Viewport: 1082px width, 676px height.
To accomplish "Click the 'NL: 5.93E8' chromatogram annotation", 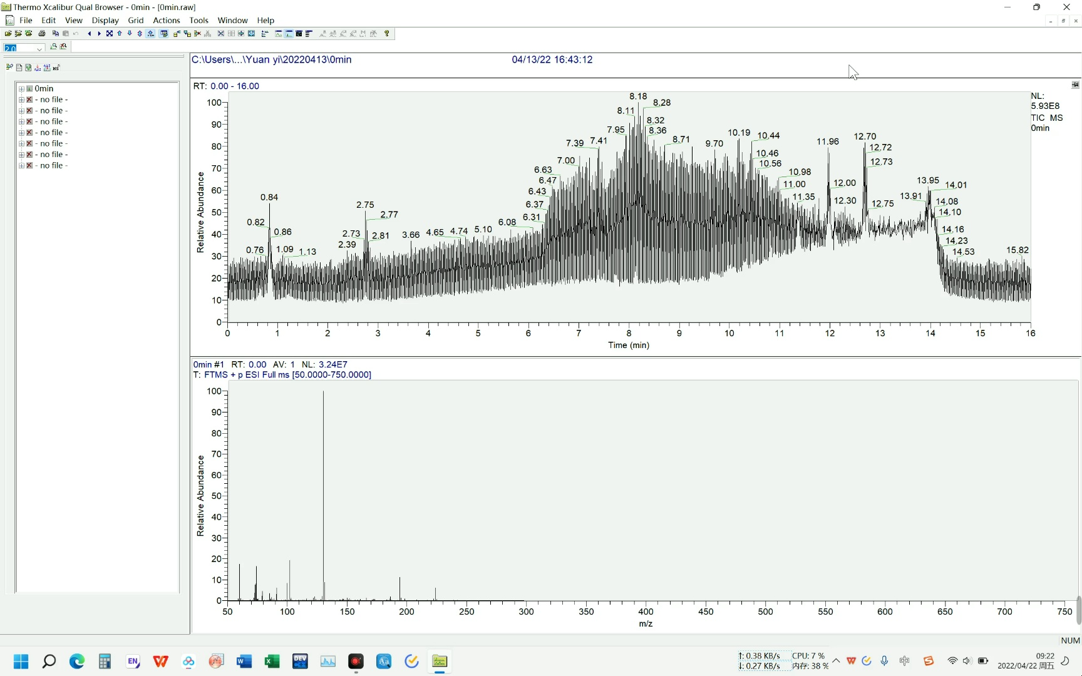I will coord(1045,101).
